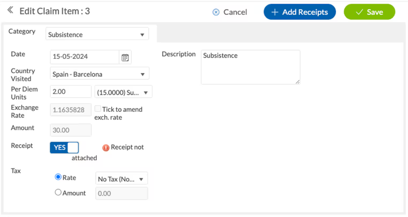Click the 'Tick to amend exch. rate' label
Viewport: 408px width, 217px height.
coord(118,113)
